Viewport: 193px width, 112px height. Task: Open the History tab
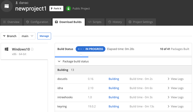click(115, 22)
